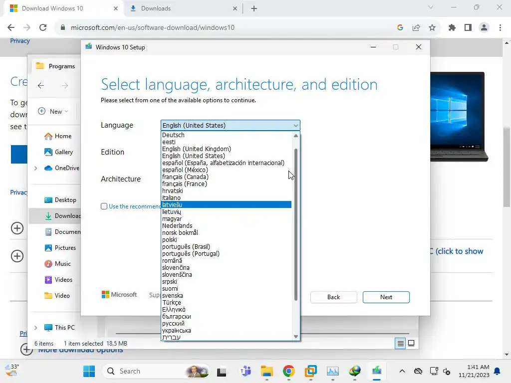Switch to the Downloads browser tab

(x=183, y=9)
